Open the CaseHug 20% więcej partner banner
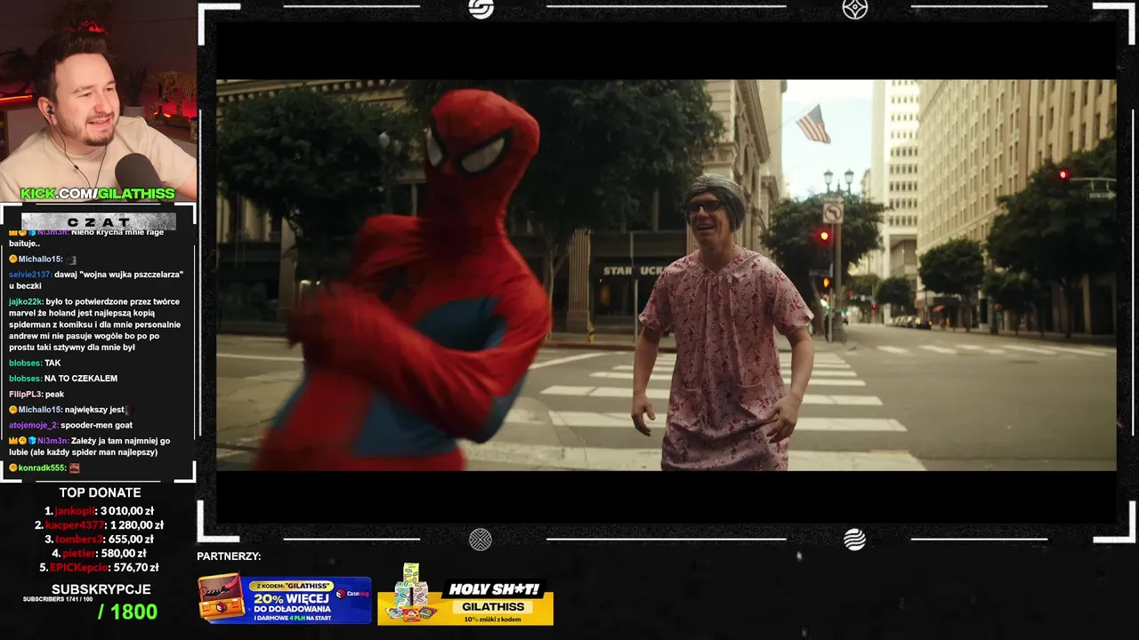Viewport: 1139px width, 640px height. point(285,598)
